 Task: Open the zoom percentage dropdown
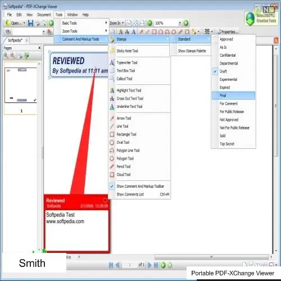tap(180, 23)
